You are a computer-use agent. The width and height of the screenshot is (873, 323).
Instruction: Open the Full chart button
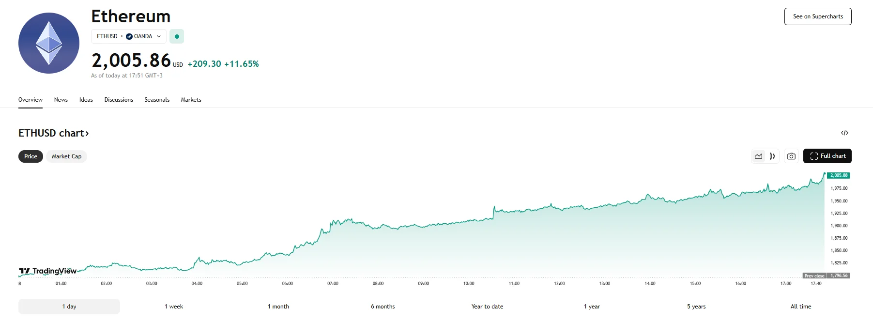827,156
